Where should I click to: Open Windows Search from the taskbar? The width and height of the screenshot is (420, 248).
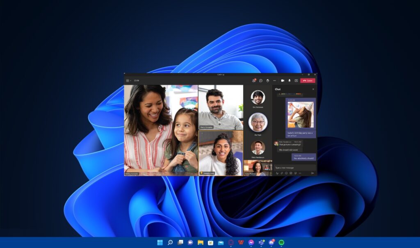coord(170,242)
